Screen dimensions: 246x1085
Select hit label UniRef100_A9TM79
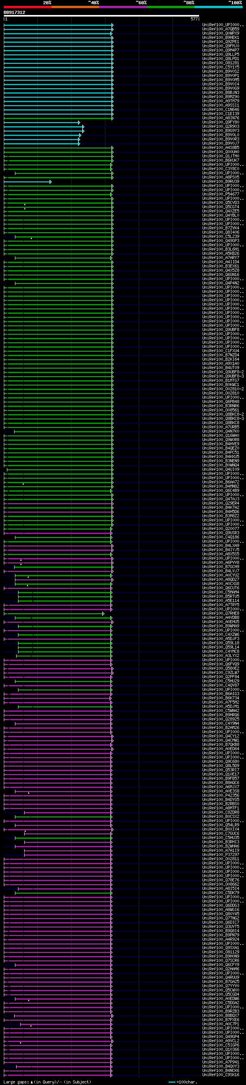click(221, 101)
